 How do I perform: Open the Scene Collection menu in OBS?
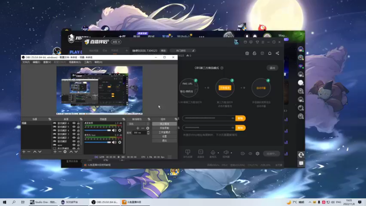click(x=75, y=62)
